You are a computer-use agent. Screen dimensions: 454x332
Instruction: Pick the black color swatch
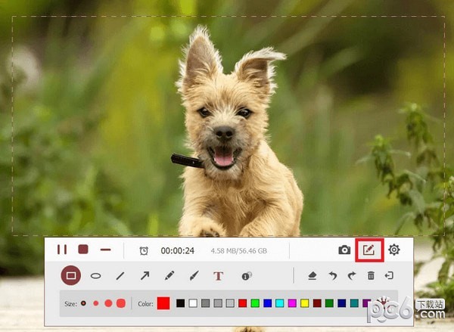pyautogui.click(x=180, y=303)
